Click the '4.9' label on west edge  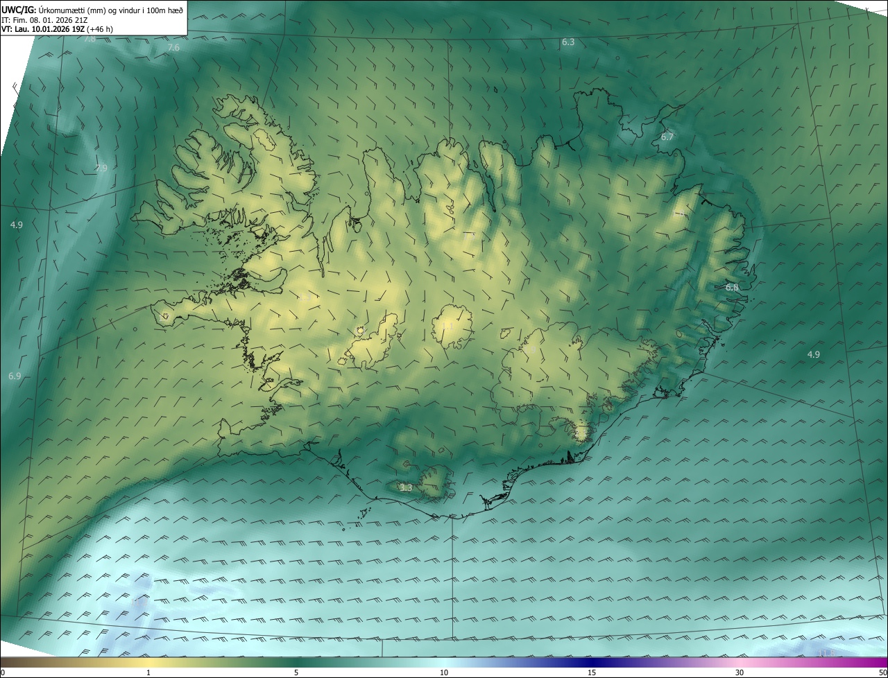[17, 225]
